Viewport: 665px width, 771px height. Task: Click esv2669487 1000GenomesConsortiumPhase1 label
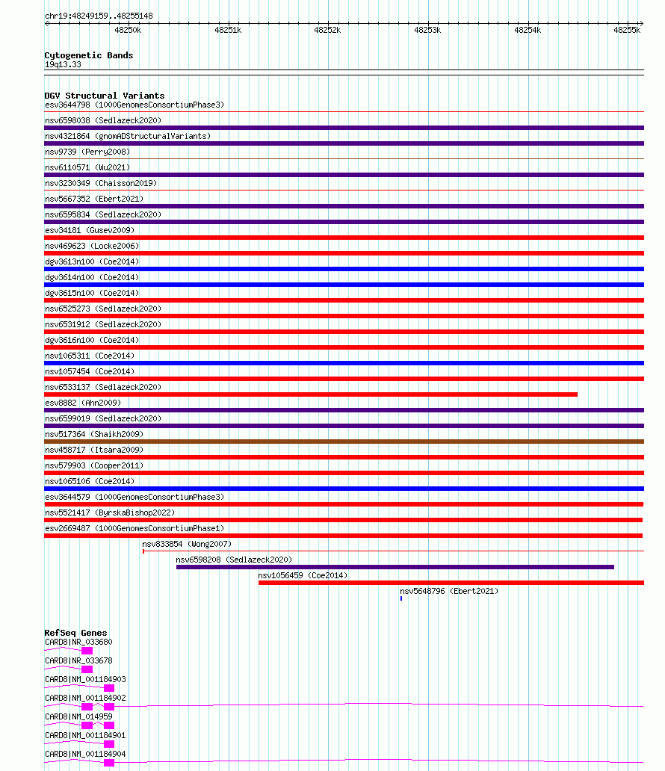coord(134,529)
